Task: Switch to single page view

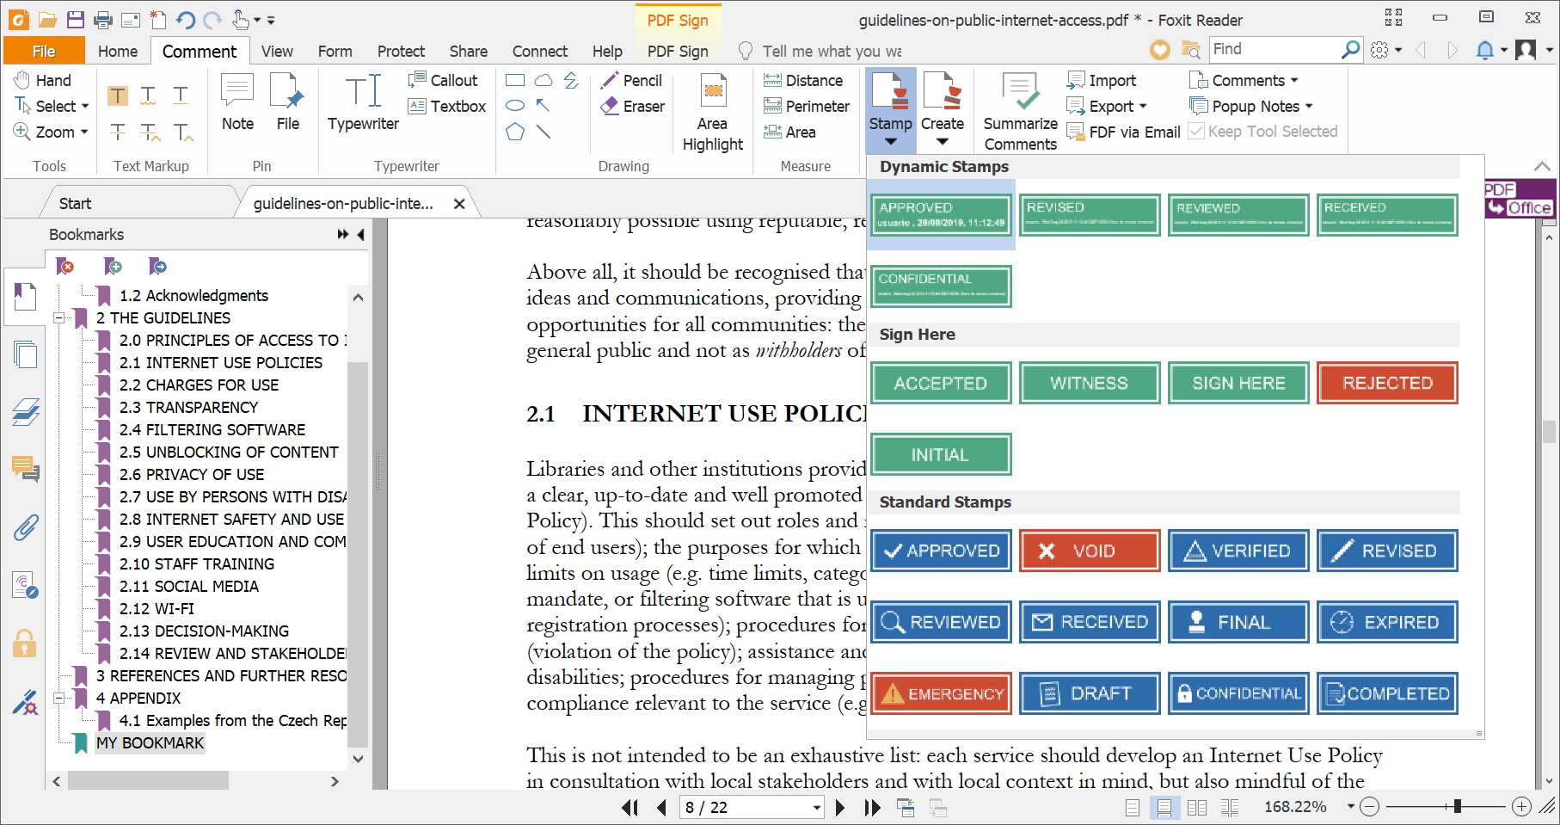Action: click(1133, 807)
